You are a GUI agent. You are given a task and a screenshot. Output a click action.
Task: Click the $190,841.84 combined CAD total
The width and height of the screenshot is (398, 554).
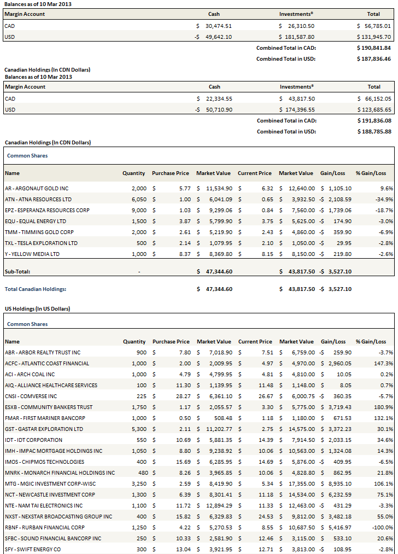372,48
